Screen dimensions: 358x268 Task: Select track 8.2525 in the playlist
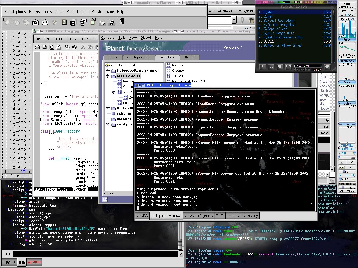pos(295,41)
